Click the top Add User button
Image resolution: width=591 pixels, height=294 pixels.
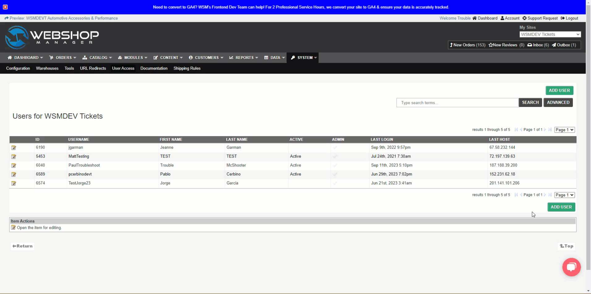[x=559, y=90]
